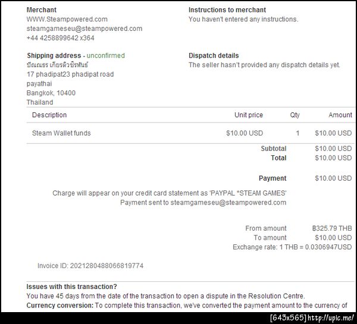The width and height of the screenshot is (357, 324).
Task: Click the ฿325.79 THB amount
Action: coord(332,228)
